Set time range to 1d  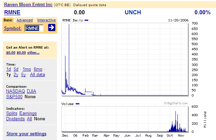pyautogui.click(x=9, y=69)
